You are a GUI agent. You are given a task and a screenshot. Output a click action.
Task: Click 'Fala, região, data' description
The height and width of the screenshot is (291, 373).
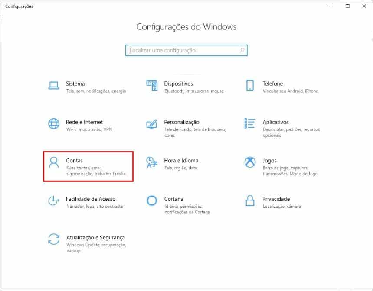tap(180, 168)
